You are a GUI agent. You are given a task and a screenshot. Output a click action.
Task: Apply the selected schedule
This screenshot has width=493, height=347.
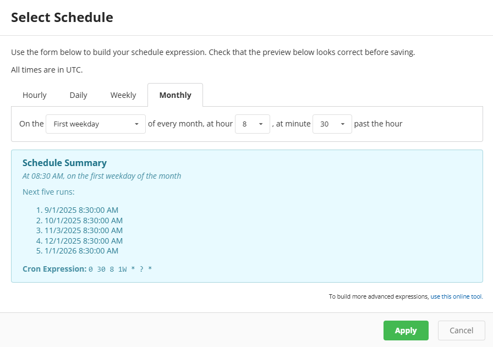click(x=406, y=331)
